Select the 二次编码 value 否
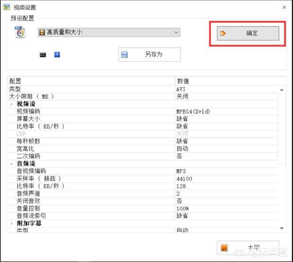The image size is (293, 262). coord(179,156)
